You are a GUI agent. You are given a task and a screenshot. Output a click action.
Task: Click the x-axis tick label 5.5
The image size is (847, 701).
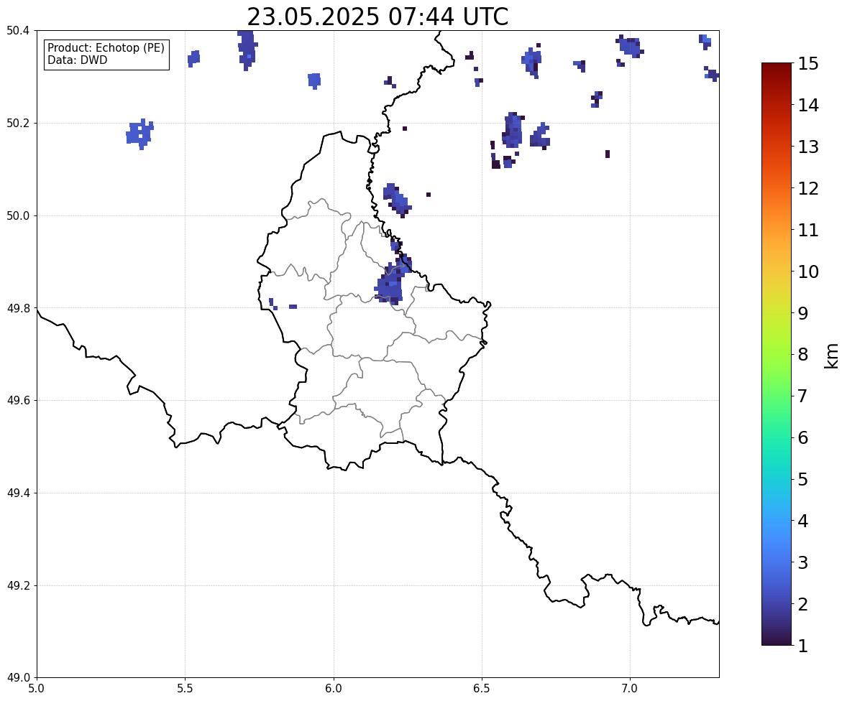pos(186,689)
